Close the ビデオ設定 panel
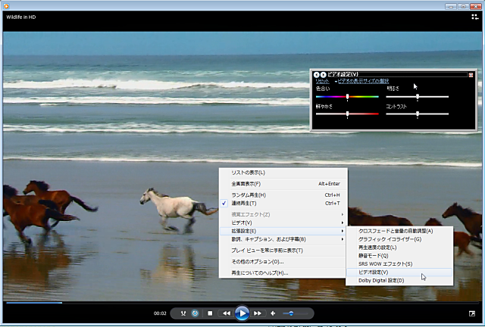This screenshot has width=485, height=327. click(x=471, y=74)
